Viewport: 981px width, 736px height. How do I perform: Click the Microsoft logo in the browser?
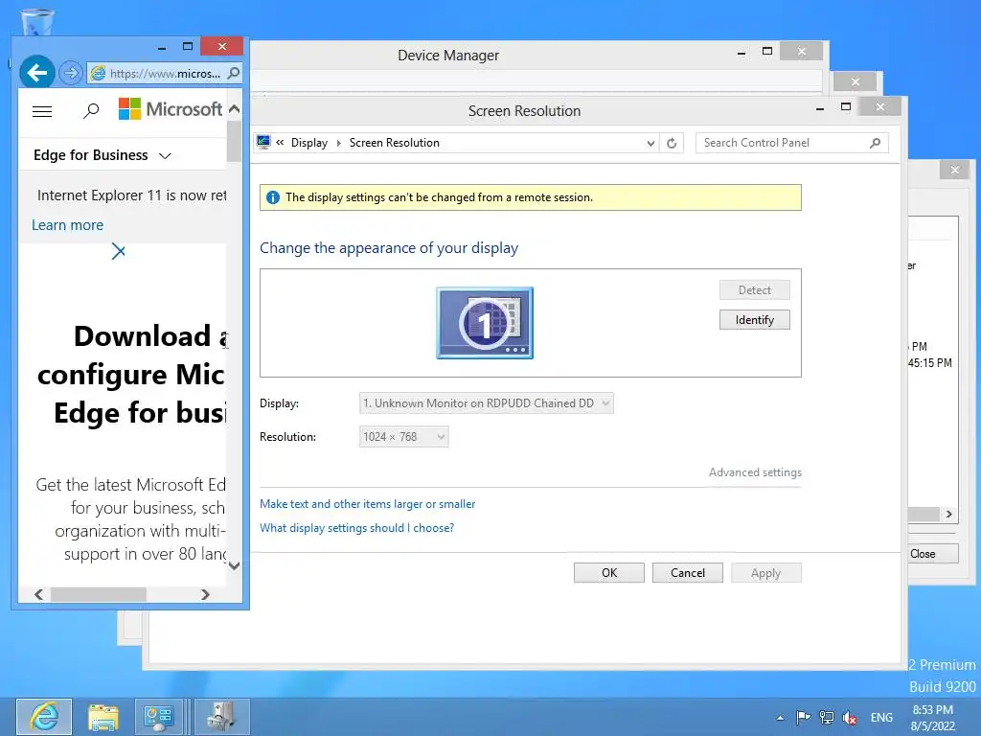171,109
